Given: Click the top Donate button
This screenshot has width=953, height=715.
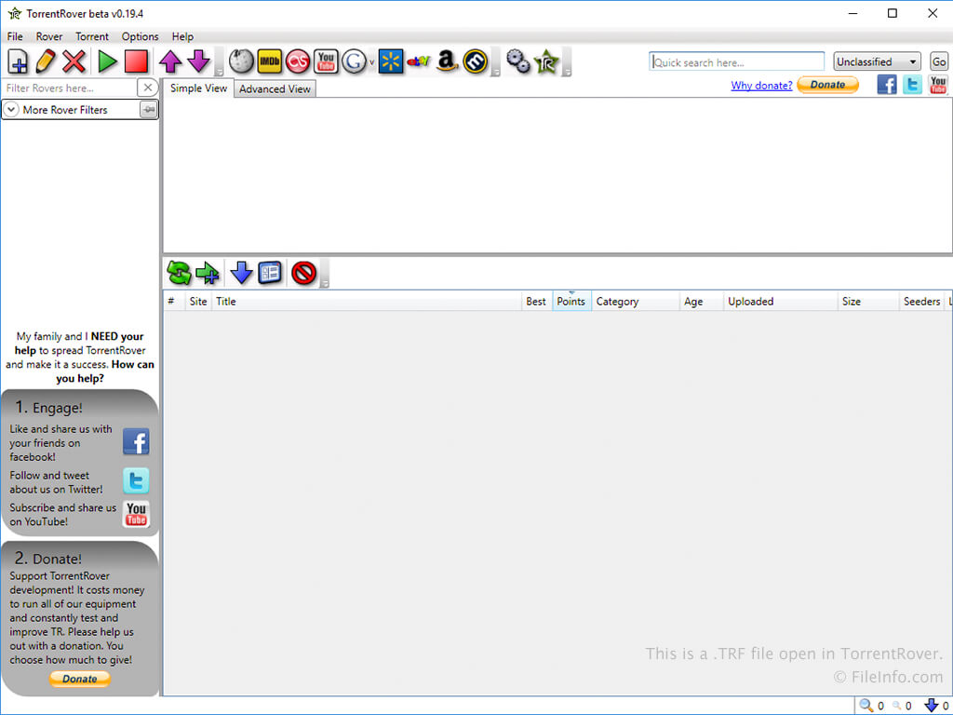Looking at the screenshot, I should click(827, 85).
